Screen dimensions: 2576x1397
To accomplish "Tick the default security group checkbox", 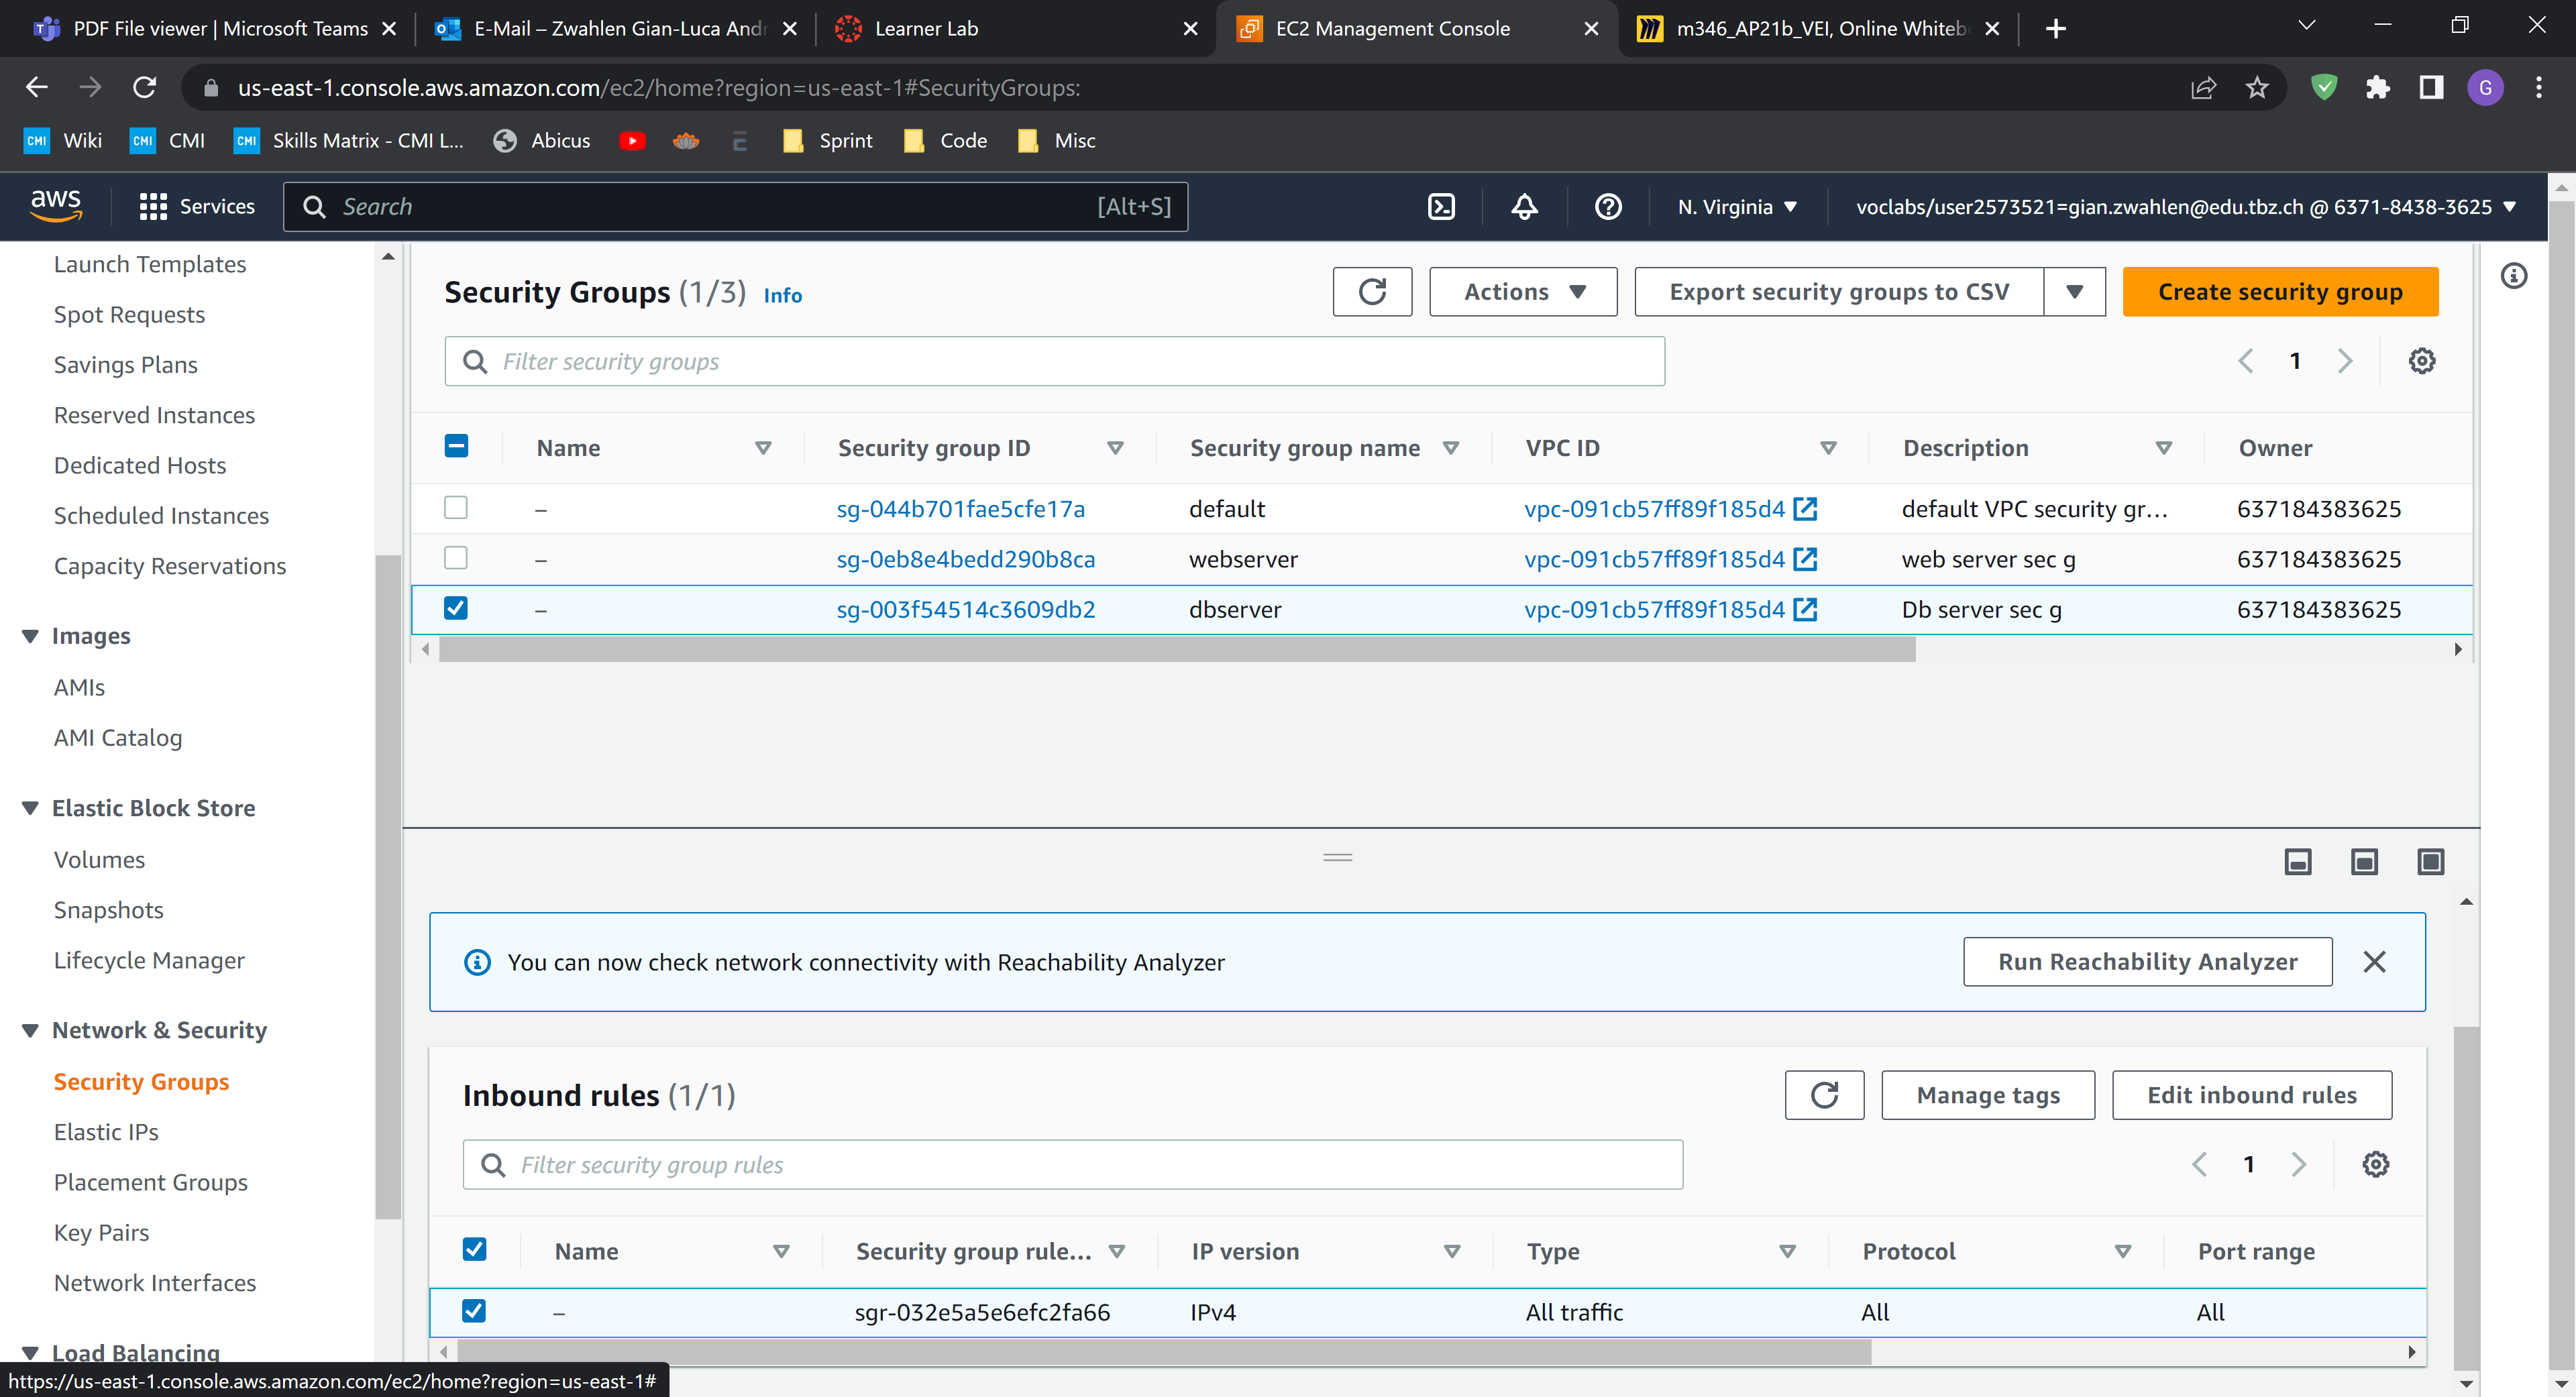I will tap(456, 508).
